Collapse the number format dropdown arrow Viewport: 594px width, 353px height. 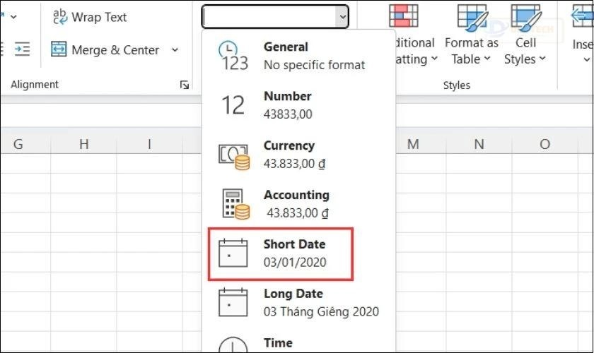click(x=342, y=17)
